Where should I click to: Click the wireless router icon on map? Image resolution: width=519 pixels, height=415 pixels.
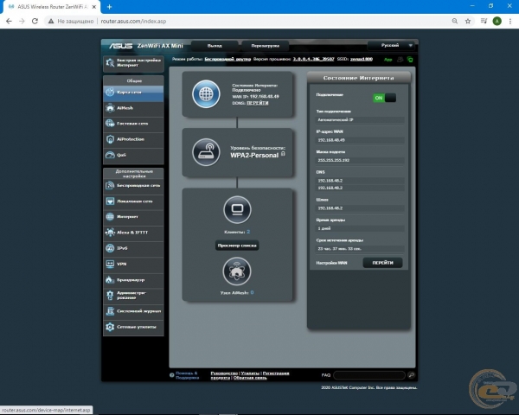[206, 152]
